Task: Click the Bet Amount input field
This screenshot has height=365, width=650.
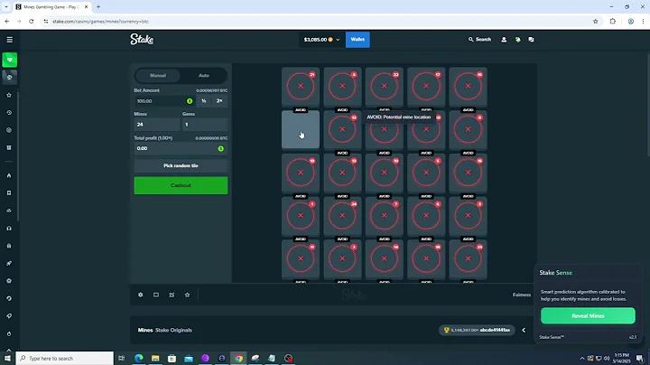Action: click(x=165, y=101)
